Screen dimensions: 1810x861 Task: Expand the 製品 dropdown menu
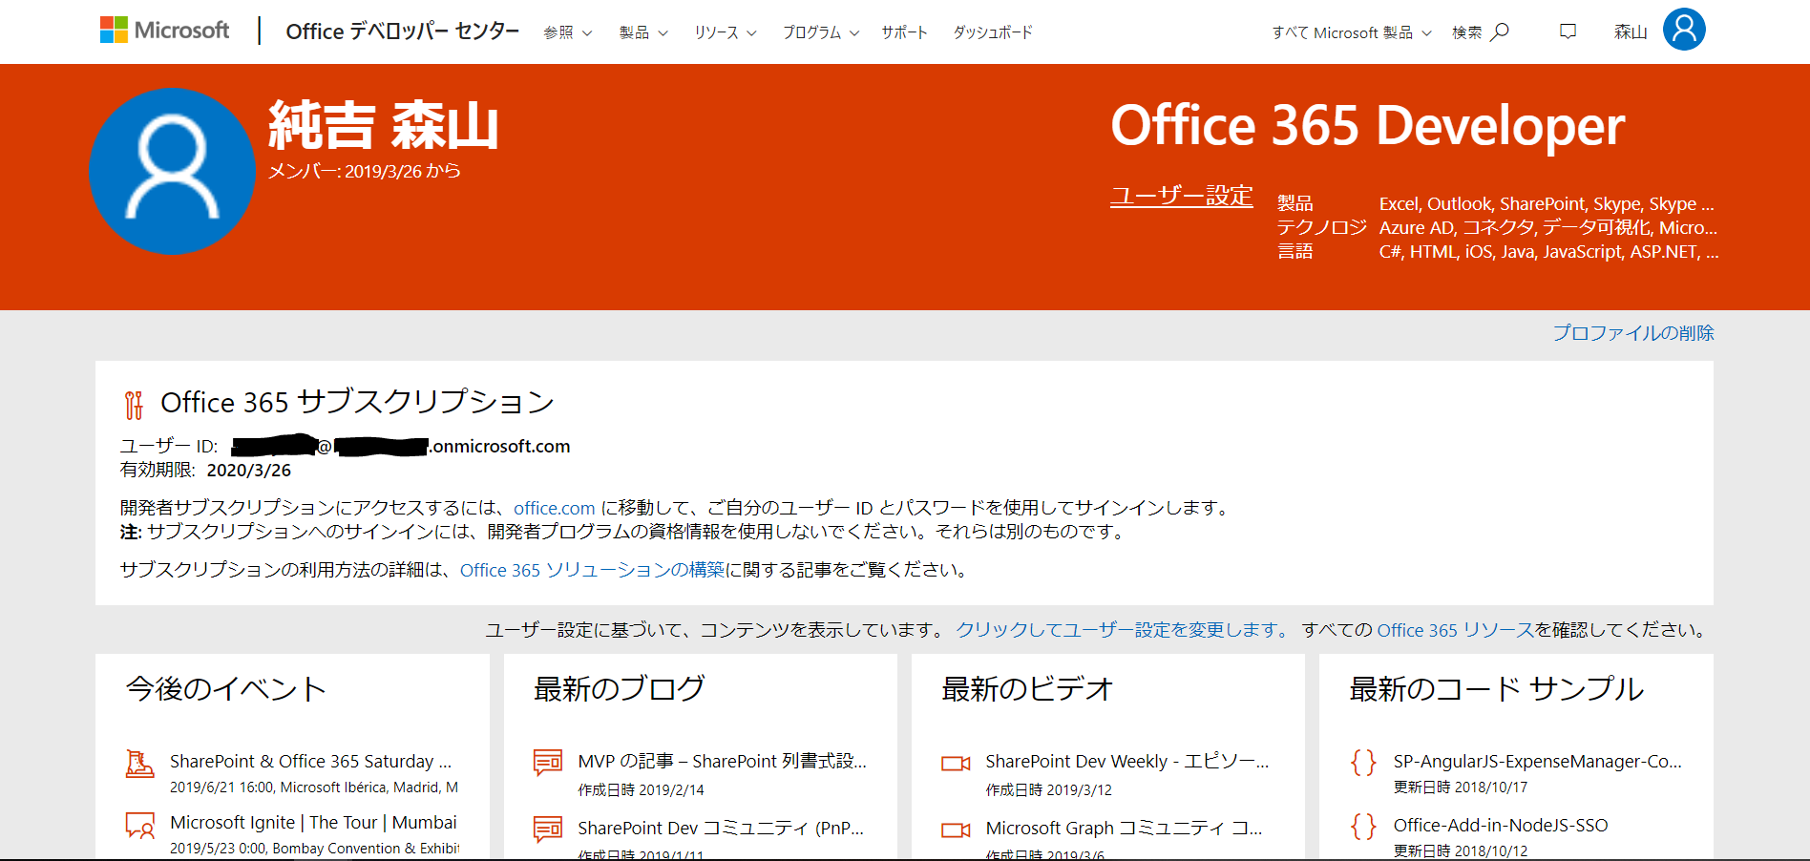tap(643, 32)
